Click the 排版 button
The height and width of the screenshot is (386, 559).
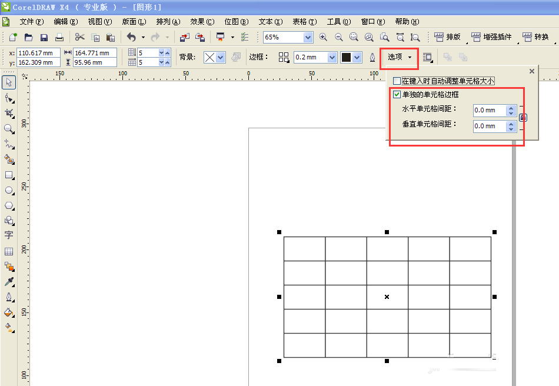pos(450,36)
